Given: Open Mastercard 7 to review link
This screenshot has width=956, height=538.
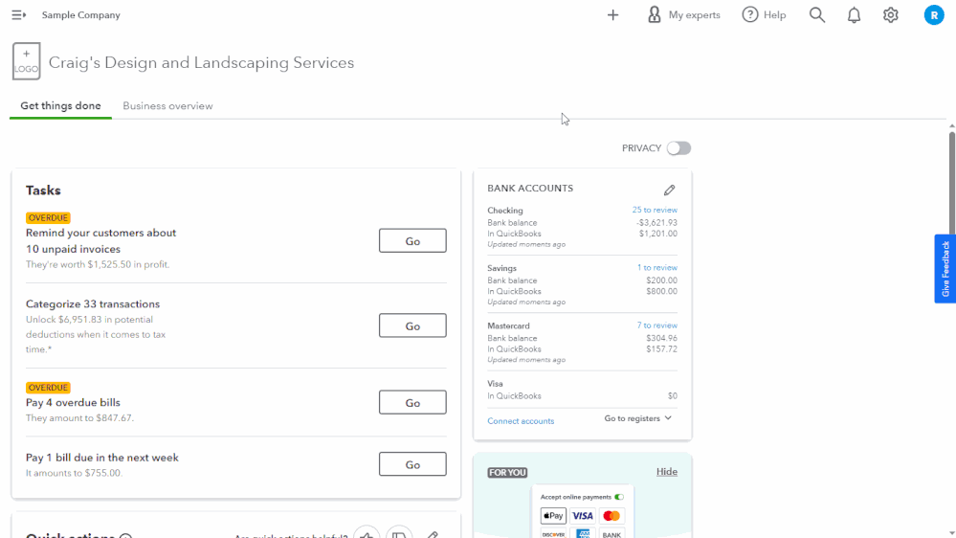Looking at the screenshot, I should coord(656,325).
